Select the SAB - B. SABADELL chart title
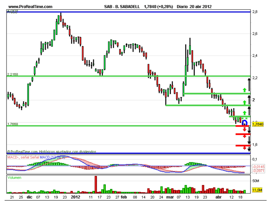This screenshot has height=204, width=272. point(122,7)
